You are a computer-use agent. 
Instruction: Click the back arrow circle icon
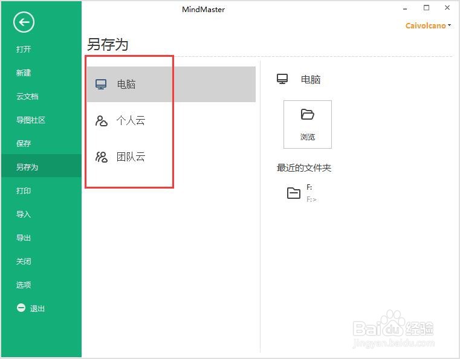(24, 22)
